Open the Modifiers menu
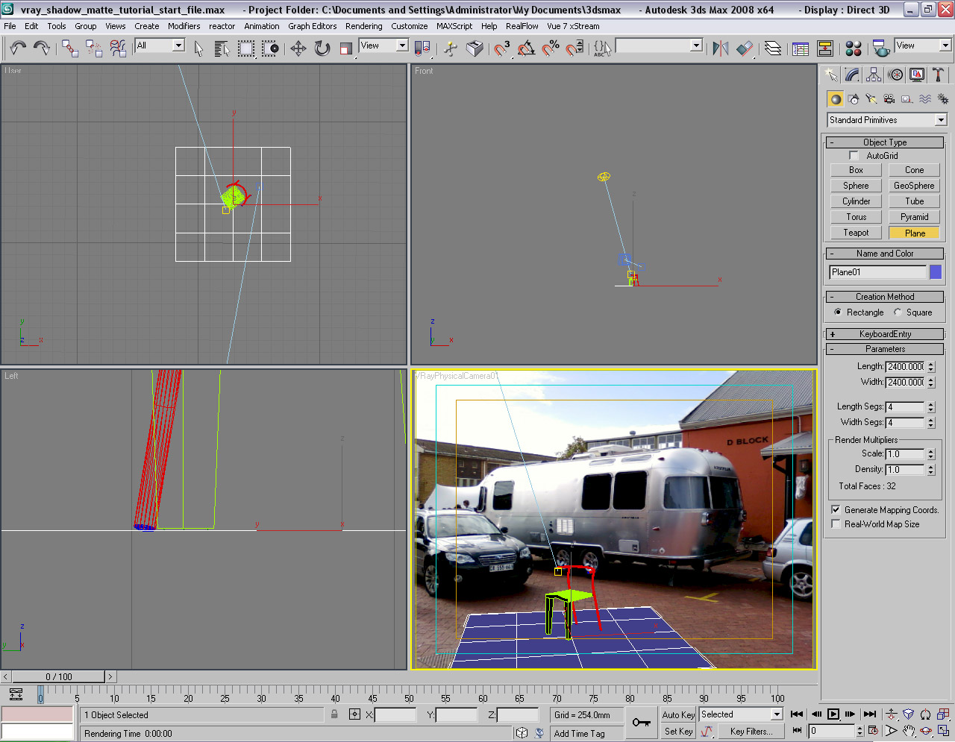The height and width of the screenshot is (742, 955). point(184,26)
